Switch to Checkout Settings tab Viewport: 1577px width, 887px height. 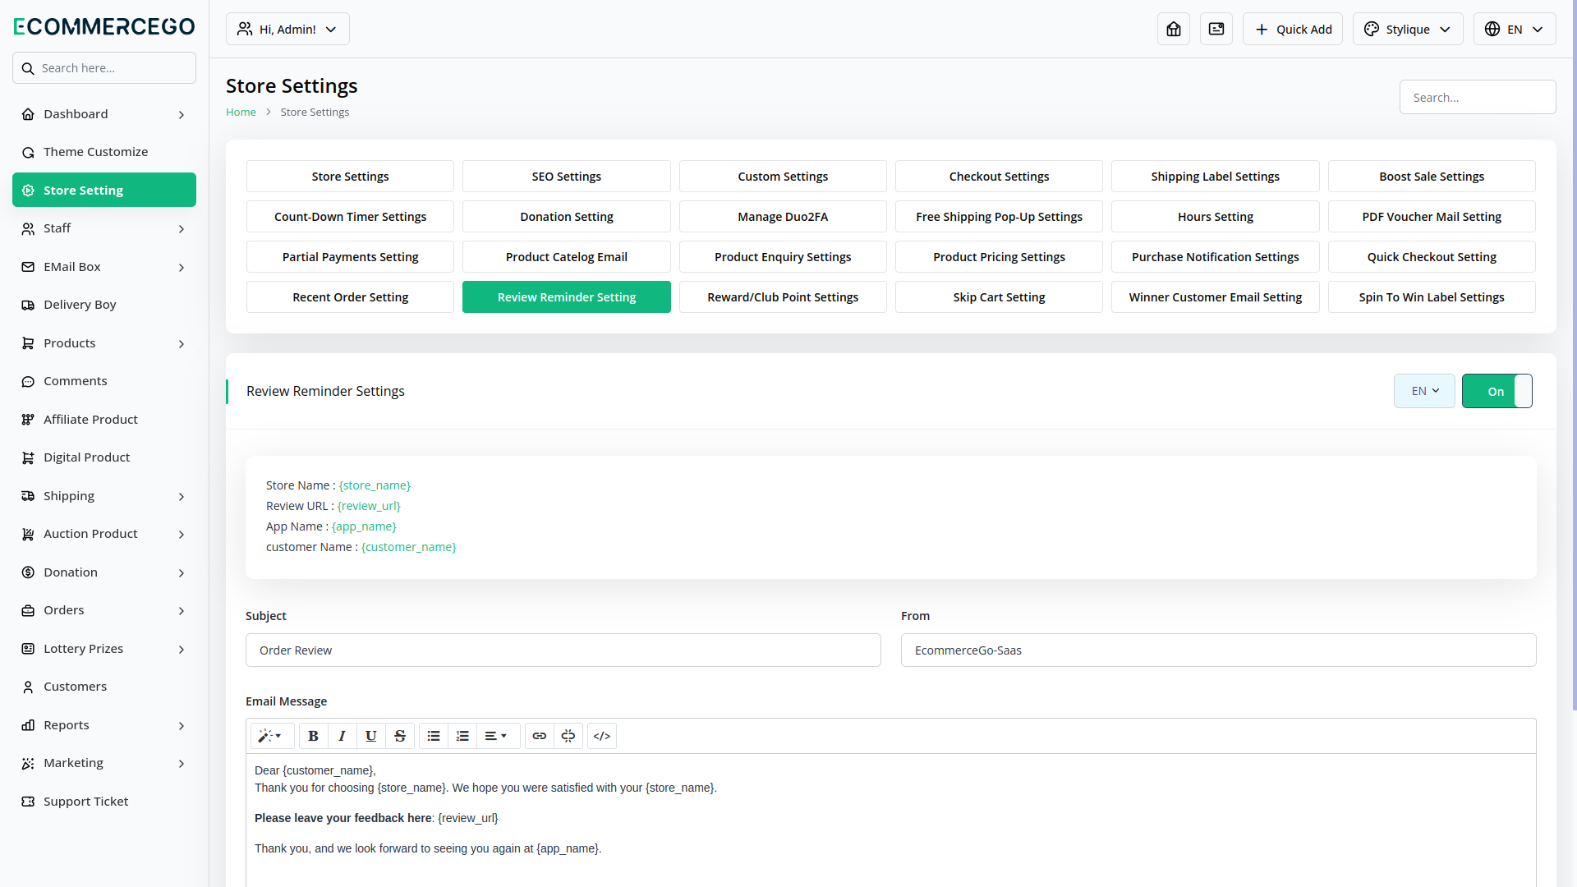999,177
